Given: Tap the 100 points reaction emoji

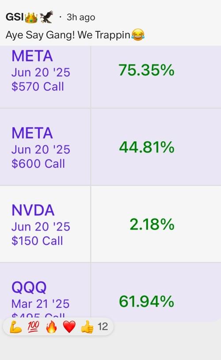Looking at the screenshot, I should (x=34, y=326).
